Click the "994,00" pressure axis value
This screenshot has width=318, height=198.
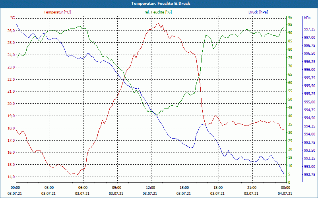[310, 134]
